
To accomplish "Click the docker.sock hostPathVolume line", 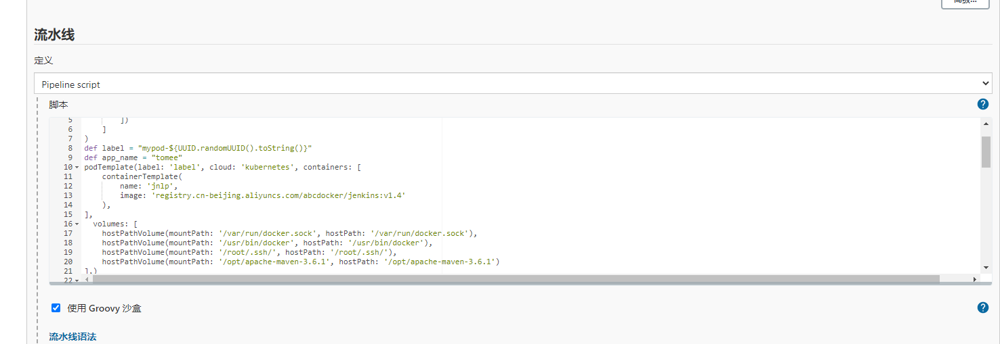I will click(x=290, y=233).
